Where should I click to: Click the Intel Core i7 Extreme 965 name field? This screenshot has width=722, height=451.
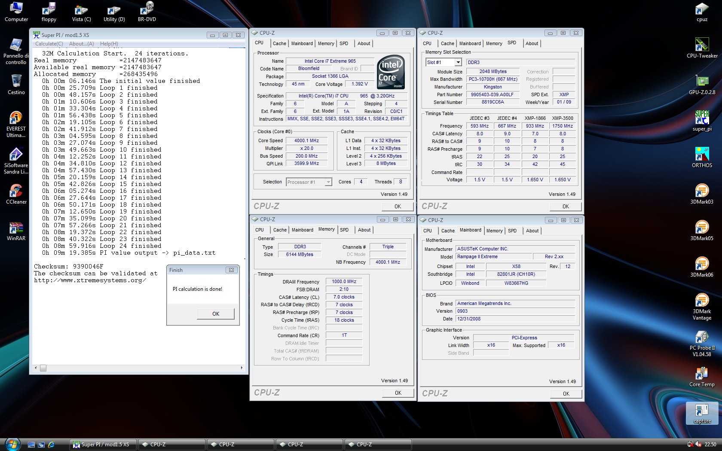point(330,61)
